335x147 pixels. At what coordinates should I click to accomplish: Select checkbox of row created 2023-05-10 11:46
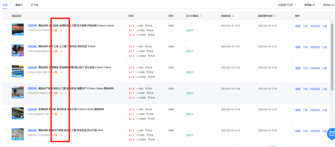pos(6,88)
